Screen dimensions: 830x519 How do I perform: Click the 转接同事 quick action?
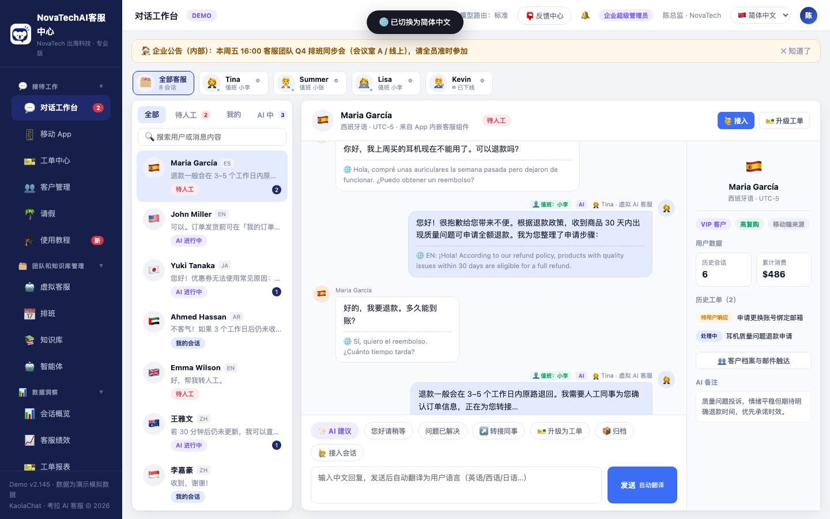[499, 431]
